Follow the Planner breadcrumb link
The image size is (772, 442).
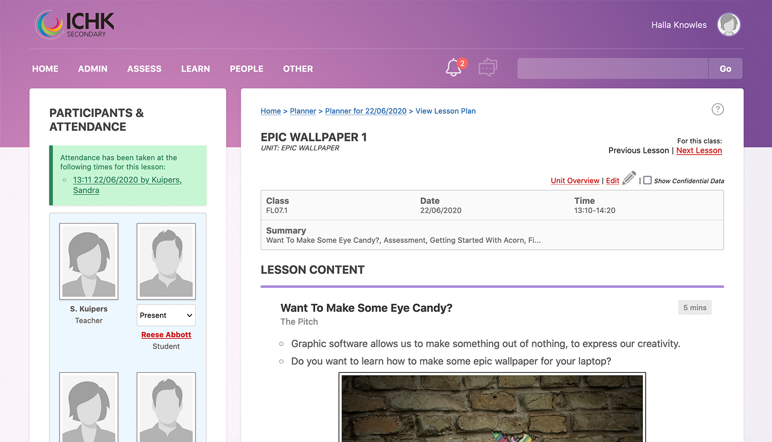coord(303,111)
